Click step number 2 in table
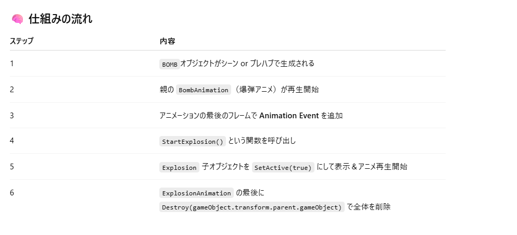The width and height of the screenshot is (517, 235). tap(12, 90)
